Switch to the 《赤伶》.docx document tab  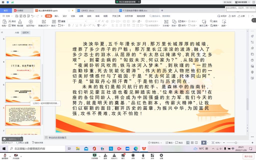(87, 10)
